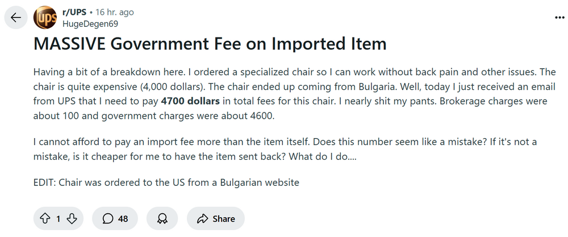Click the EDIT note about Bulgarian website
The height and width of the screenshot is (237, 568).
coord(166,182)
